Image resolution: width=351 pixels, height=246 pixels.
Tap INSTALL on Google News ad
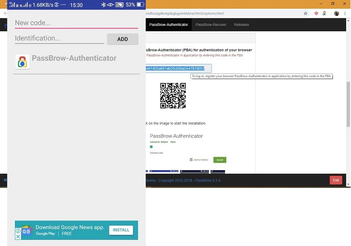[x=121, y=230]
